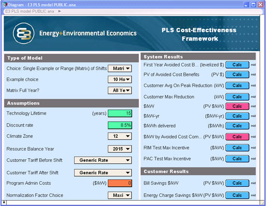266x206 pixels.
Task: Click the Analytica app icon in title bar
Action: 5,5
